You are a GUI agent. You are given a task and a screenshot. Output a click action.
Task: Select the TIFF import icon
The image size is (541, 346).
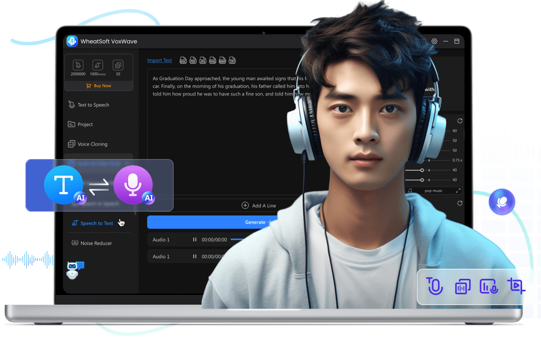232,60
